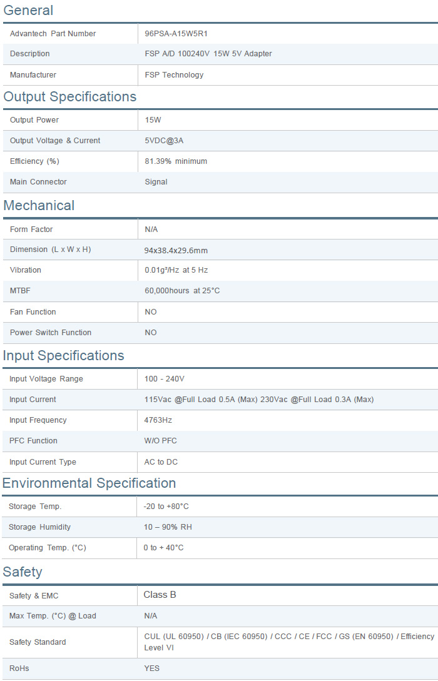This screenshot has height=681, width=438.
Task: Click the Safety Standard certifications text
Action: click(x=288, y=642)
